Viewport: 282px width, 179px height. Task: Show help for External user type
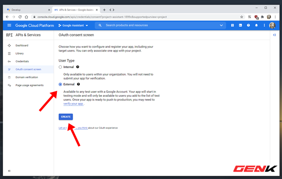click(x=78, y=84)
